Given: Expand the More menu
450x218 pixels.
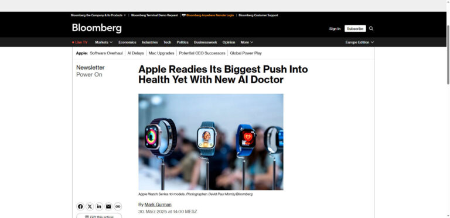Looking at the screenshot, I should tap(247, 42).
